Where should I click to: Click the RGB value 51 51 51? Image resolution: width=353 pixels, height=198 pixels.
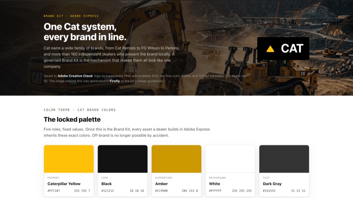coord(298,191)
